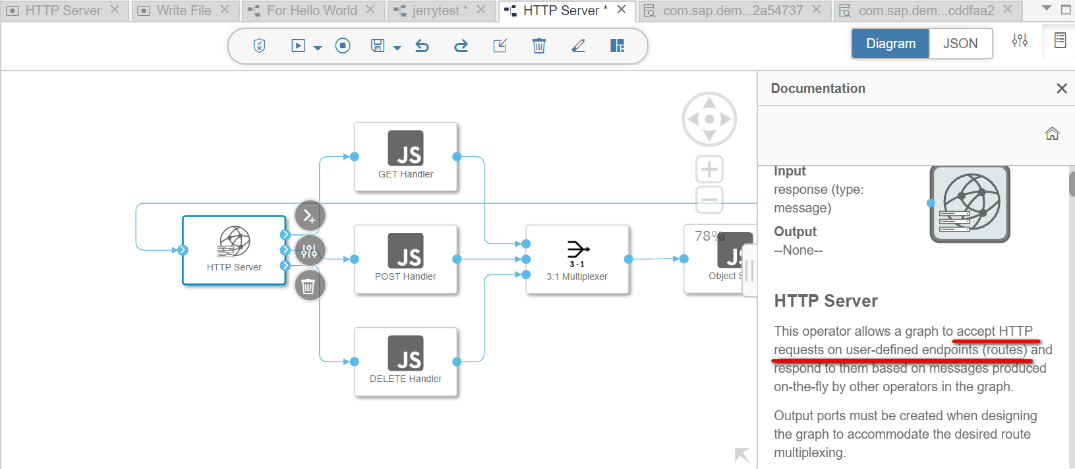Close the first HTTP Server tab

pyautogui.click(x=115, y=10)
